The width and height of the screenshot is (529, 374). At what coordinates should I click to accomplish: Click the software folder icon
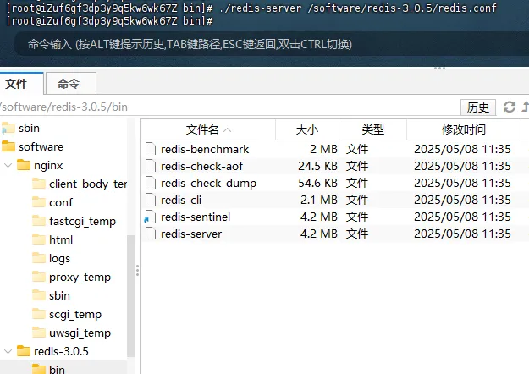[8, 146]
